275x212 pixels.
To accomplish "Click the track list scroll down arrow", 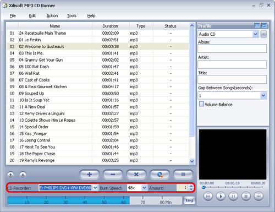I will 192,161.
